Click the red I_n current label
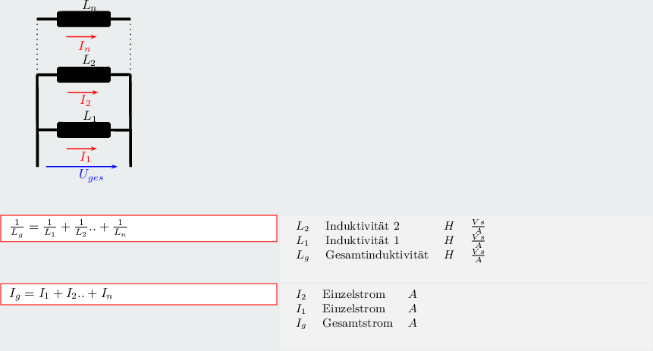Image resolution: width=653 pixels, height=351 pixels. tap(84, 47)
